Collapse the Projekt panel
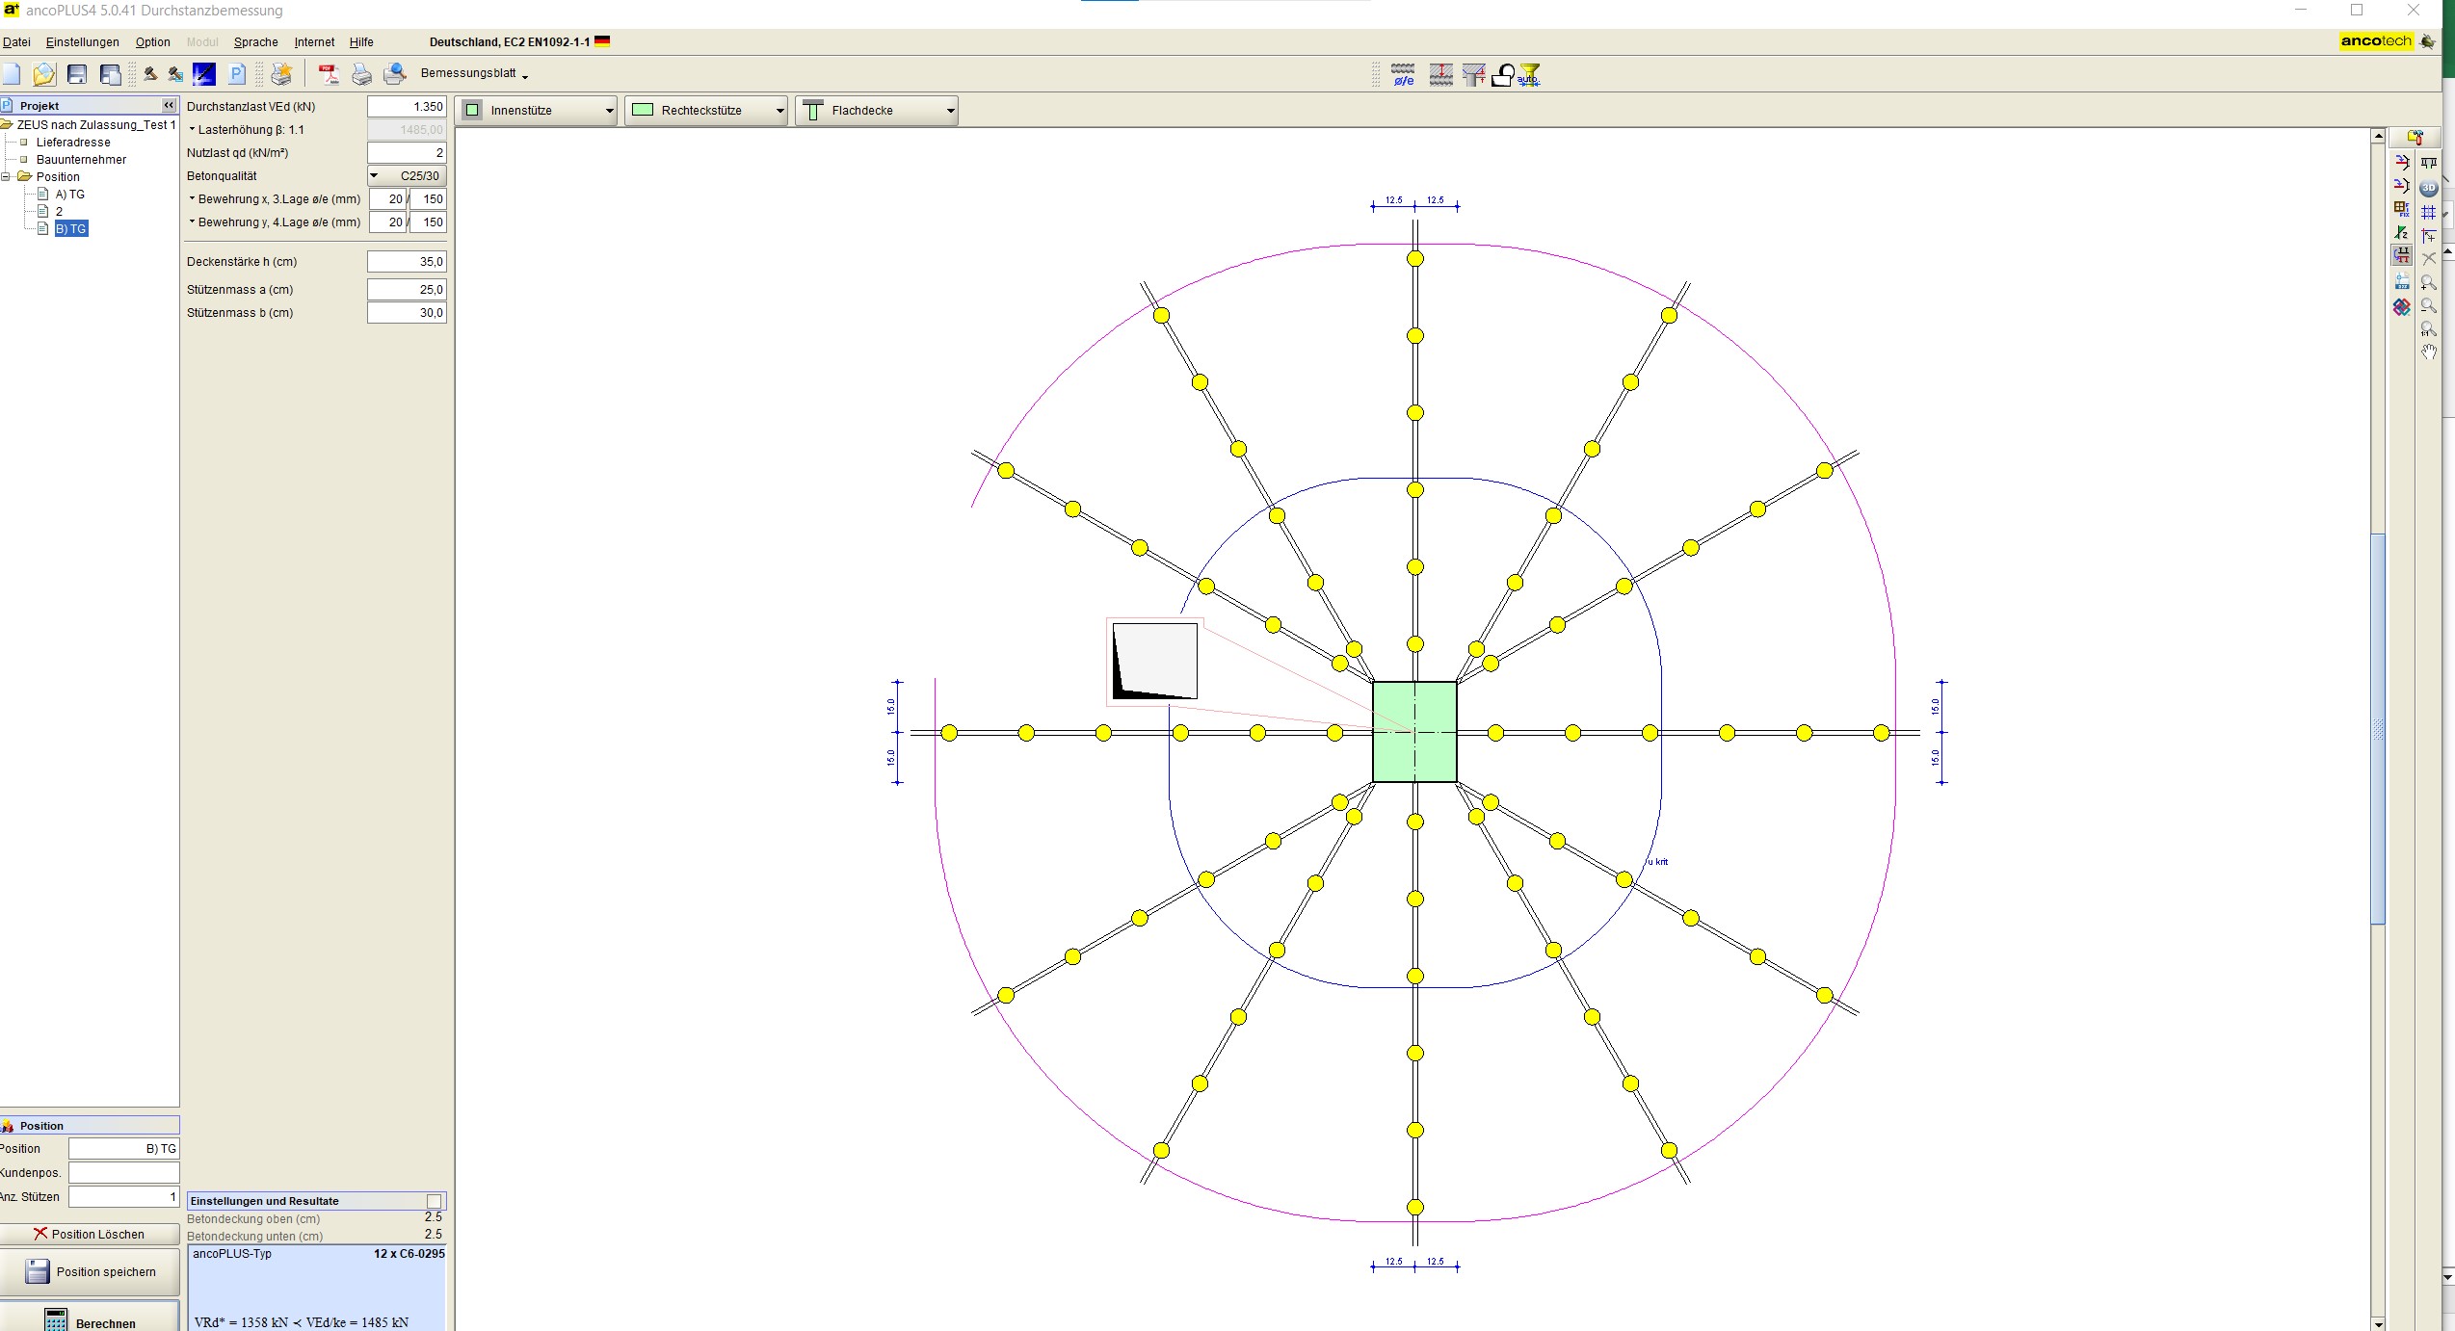This screenshot has width=2455, height=1331. (x=169, y=105)
